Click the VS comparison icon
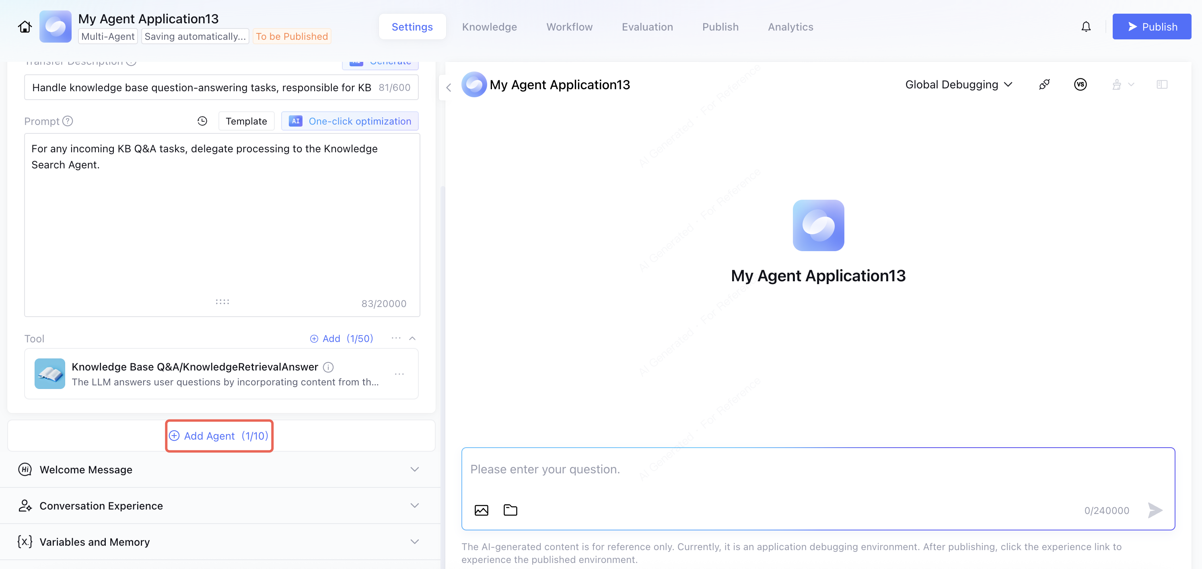 pyautogui.click(x=1080, y=85)
